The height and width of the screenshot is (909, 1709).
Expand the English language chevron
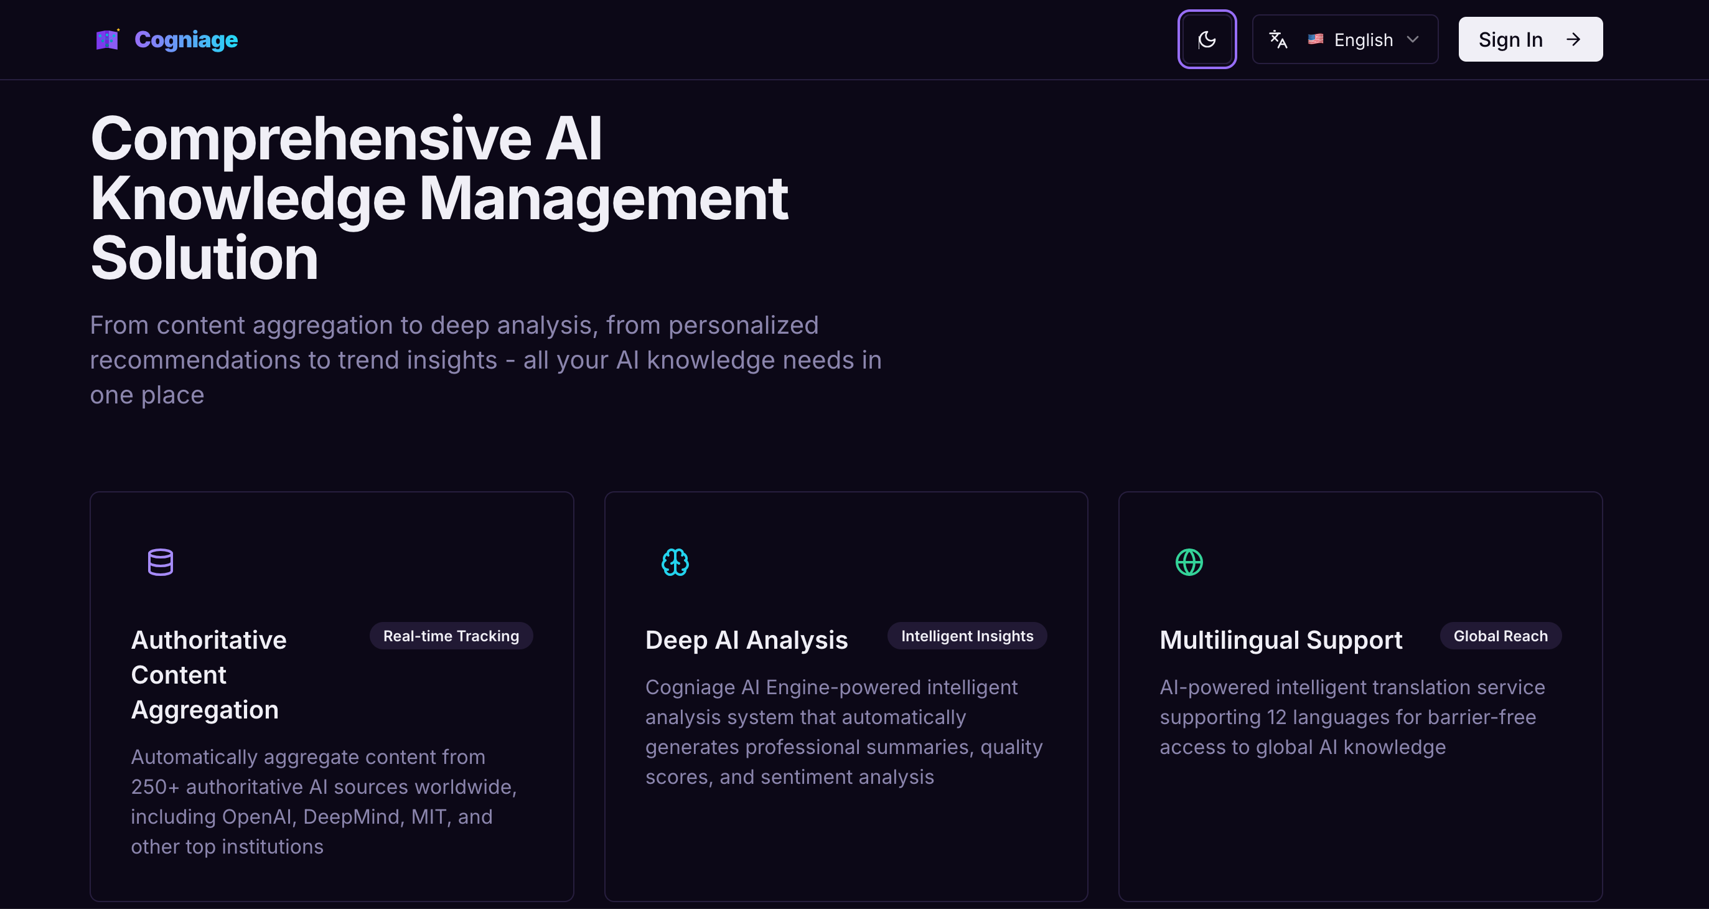coord(1413,40)
